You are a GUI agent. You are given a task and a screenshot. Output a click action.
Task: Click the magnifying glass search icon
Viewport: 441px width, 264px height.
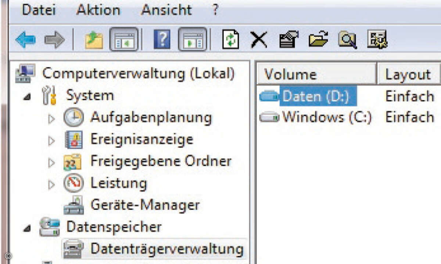coord(347,40)
